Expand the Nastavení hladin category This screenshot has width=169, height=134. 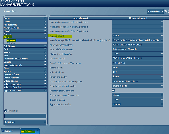pos(25,28)
